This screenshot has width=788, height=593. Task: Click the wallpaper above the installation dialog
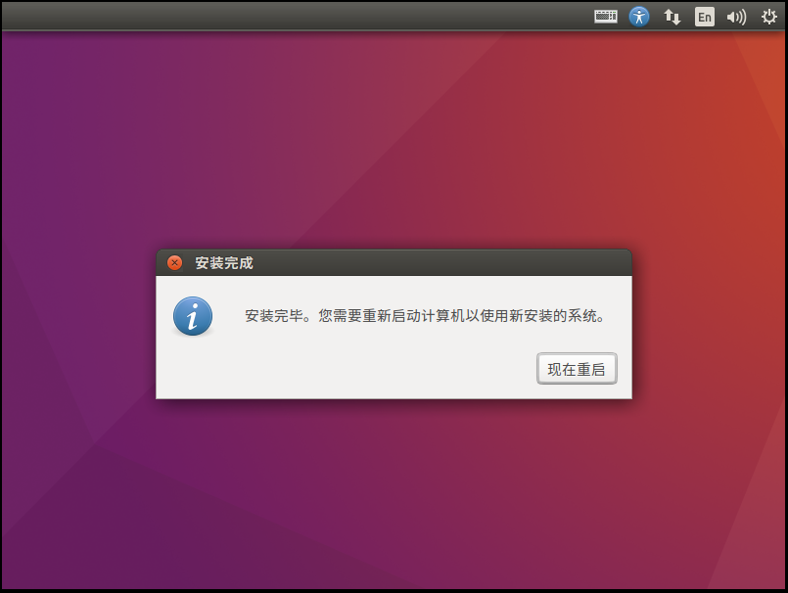click(394, 141)
